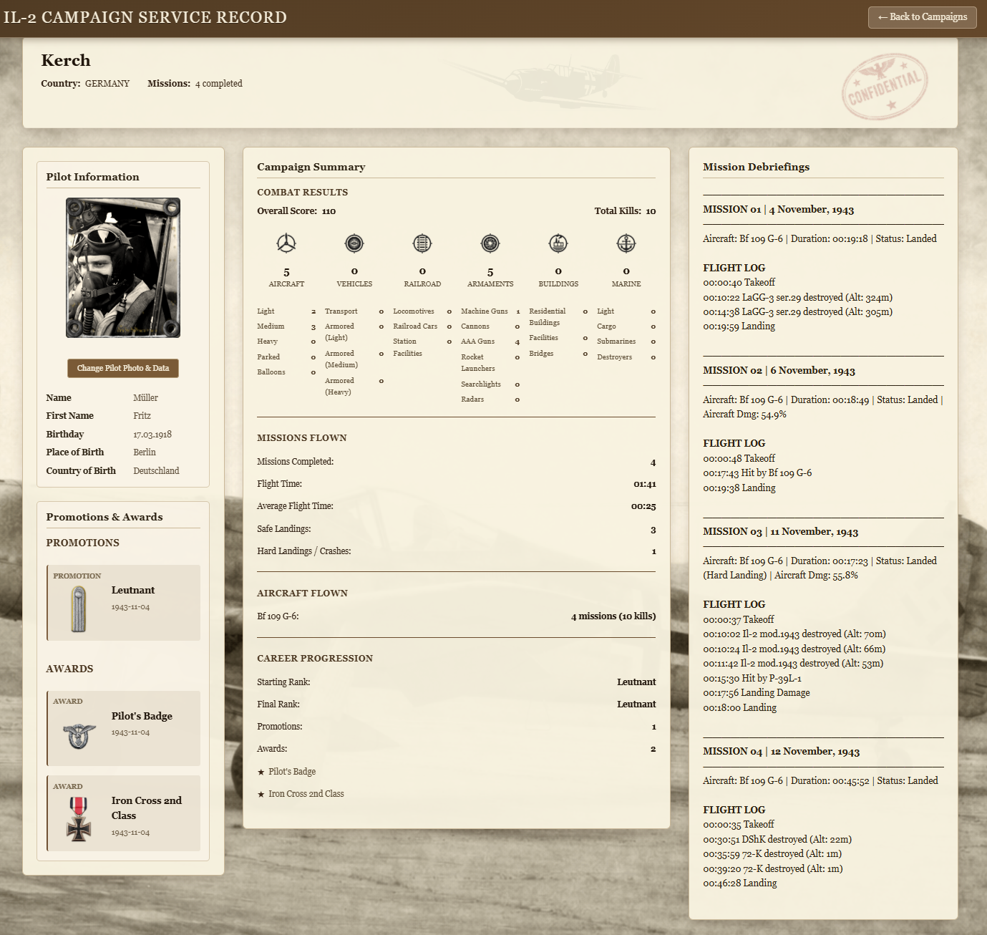Click the Leutnant shoulder board insignia
Screen dimensions: 987x935
point(79,609)
